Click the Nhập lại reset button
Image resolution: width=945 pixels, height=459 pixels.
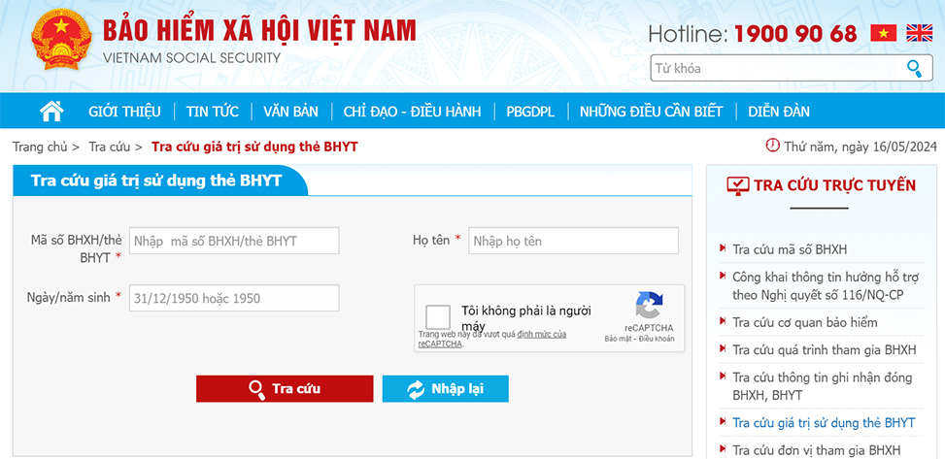(x=446, y=388)
